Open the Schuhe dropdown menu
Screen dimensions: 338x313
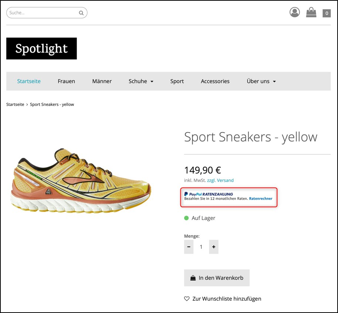click(x=138, y=81)
